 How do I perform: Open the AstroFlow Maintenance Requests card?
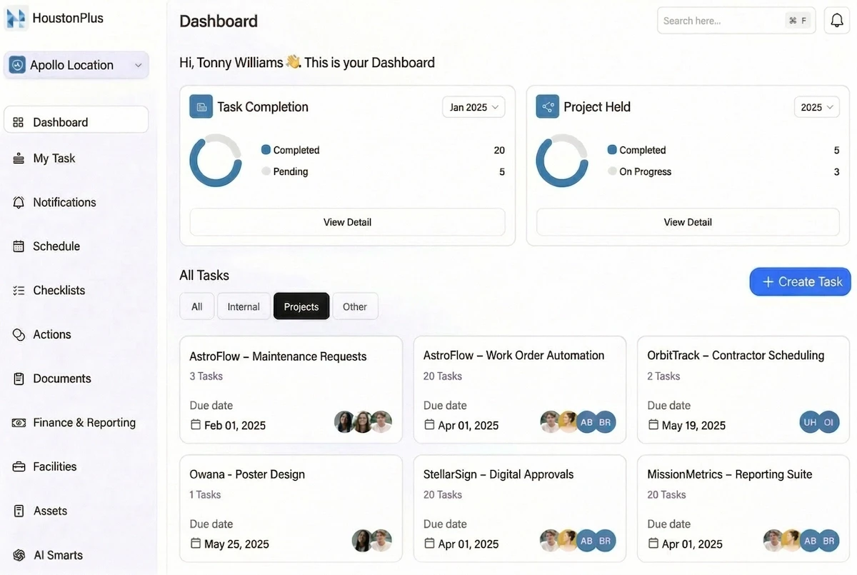click(291, 389)
